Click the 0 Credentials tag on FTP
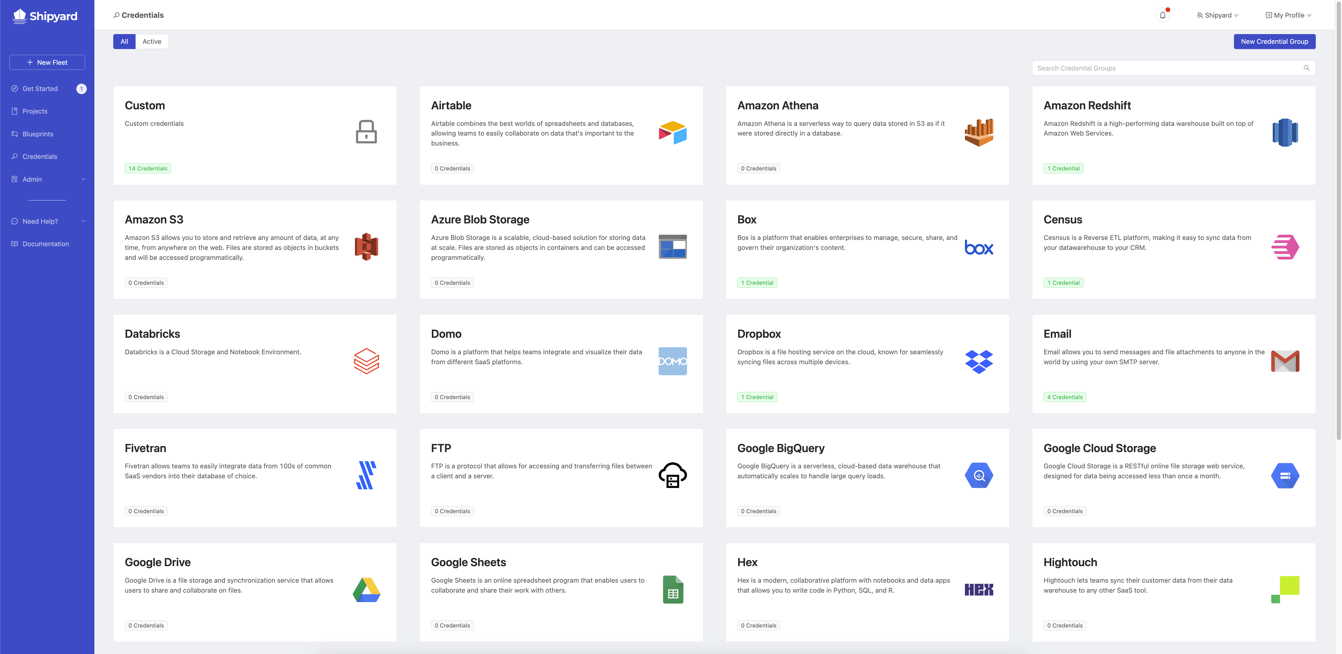 452,511
